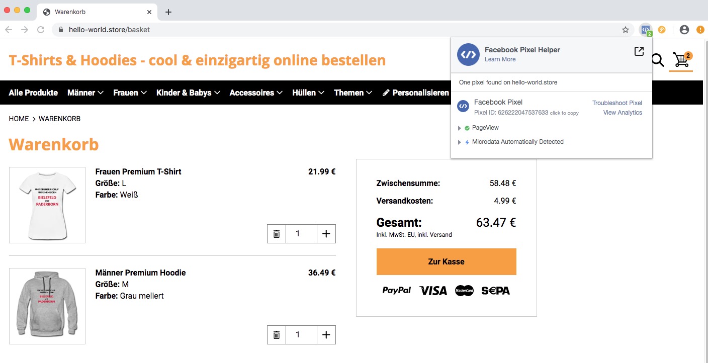This screenshot has width=708, height=363.
Task: Open Pixel Helper in external popout
Action: point(639,51)
